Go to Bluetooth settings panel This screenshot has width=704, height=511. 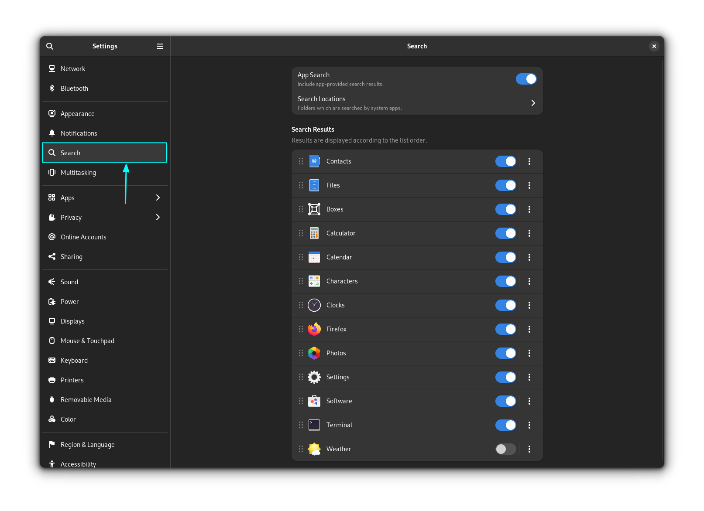point(74,89)
